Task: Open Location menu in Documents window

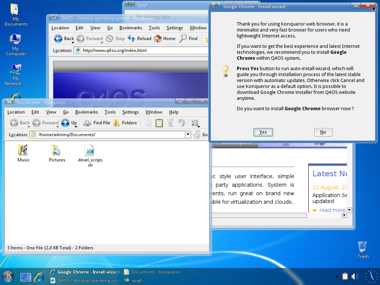Action: (16, 112)
